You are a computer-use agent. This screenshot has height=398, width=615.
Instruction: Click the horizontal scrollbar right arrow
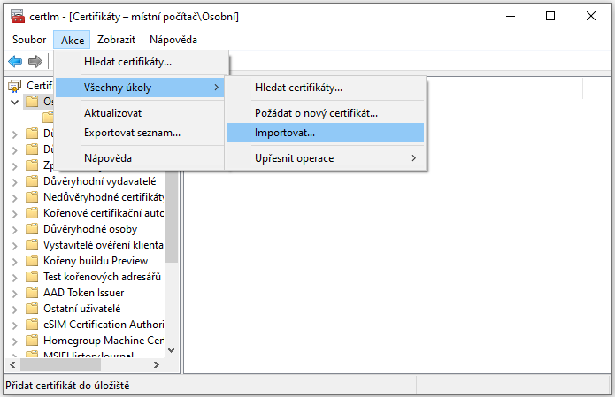tap(157, 365)
